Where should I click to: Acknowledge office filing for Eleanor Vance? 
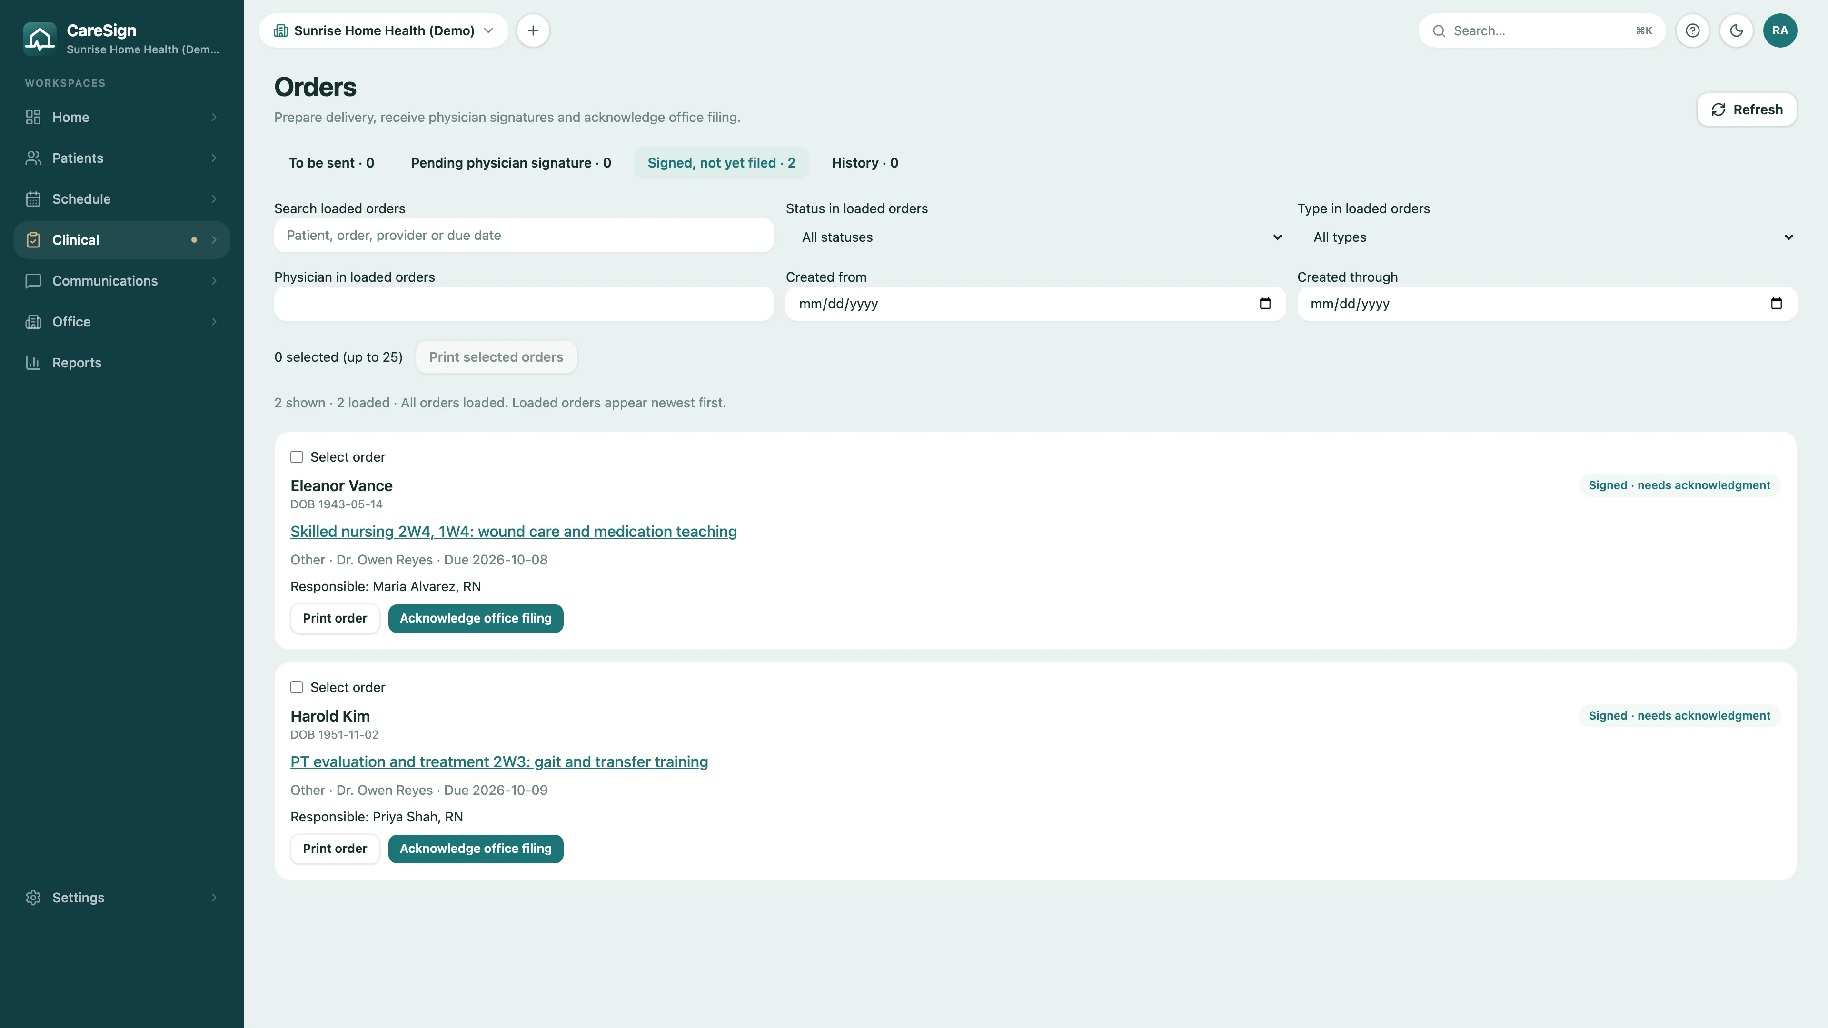pos(476,619)
